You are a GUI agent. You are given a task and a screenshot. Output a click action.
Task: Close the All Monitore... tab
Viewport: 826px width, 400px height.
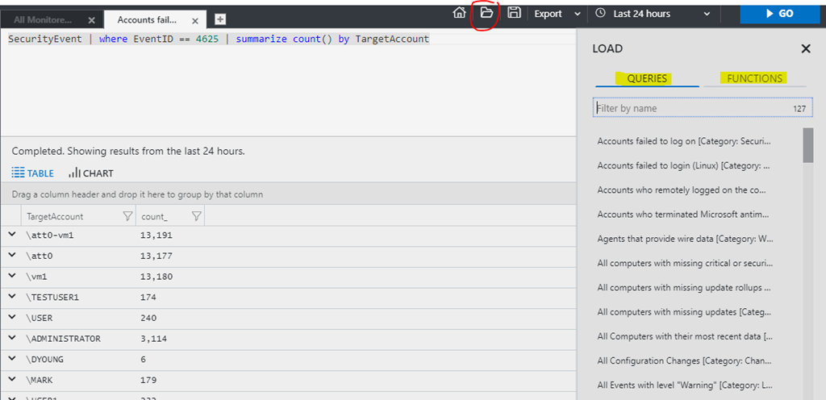(x=91, y=19)
